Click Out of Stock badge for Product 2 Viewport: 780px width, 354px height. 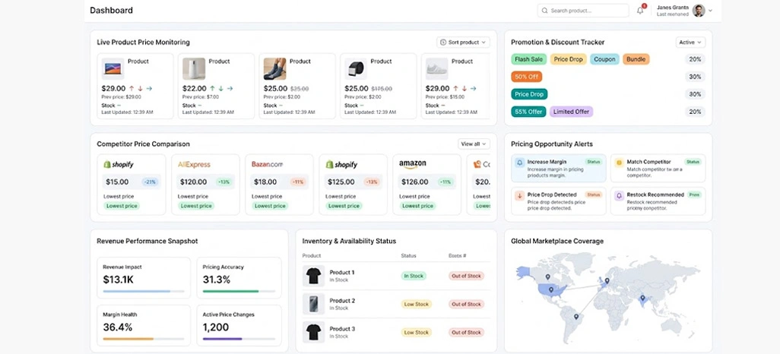[x=466, y=304]
